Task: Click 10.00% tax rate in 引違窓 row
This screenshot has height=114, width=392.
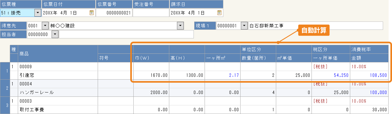Action: [x=369, y=66]
